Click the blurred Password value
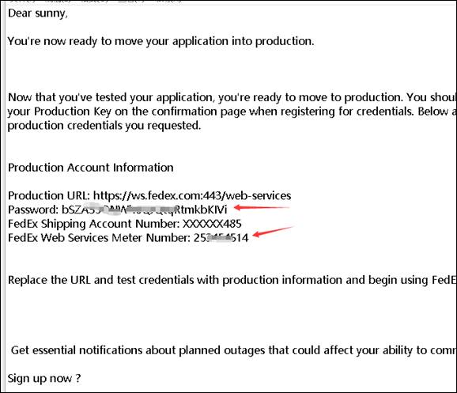 click(x=144, y=210)
